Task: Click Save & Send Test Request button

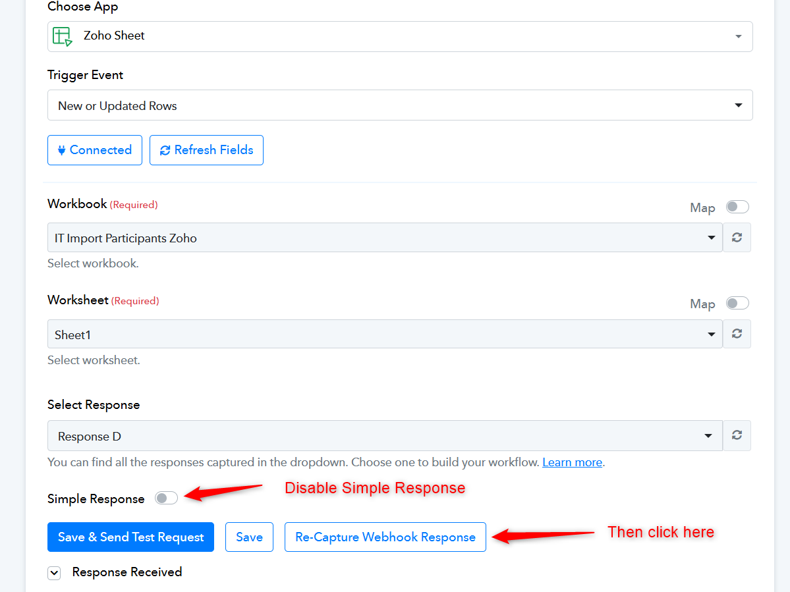Action: point(130,537)
